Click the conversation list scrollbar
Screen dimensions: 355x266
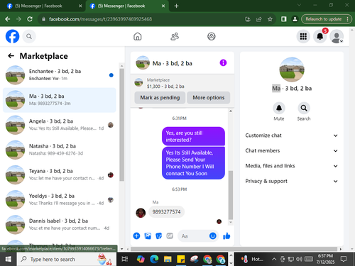pos(121,125)
